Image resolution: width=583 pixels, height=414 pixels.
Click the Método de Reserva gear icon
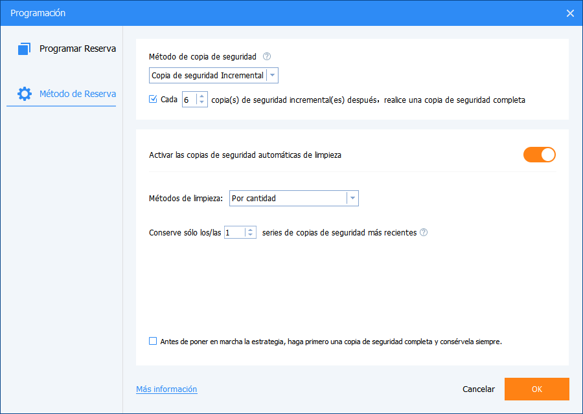point(25,94)
